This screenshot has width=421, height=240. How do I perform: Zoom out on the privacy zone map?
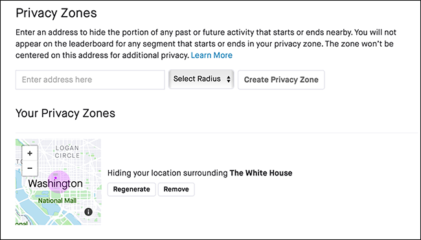pyautogui.click(x=30, y=168)
